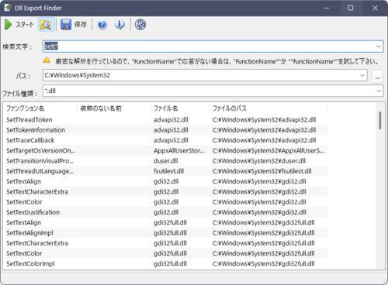Click path C:¥Windows¥System32¥fsutilext.dll
The height and width of the screenshot is (285, 388).
(262, 171)
